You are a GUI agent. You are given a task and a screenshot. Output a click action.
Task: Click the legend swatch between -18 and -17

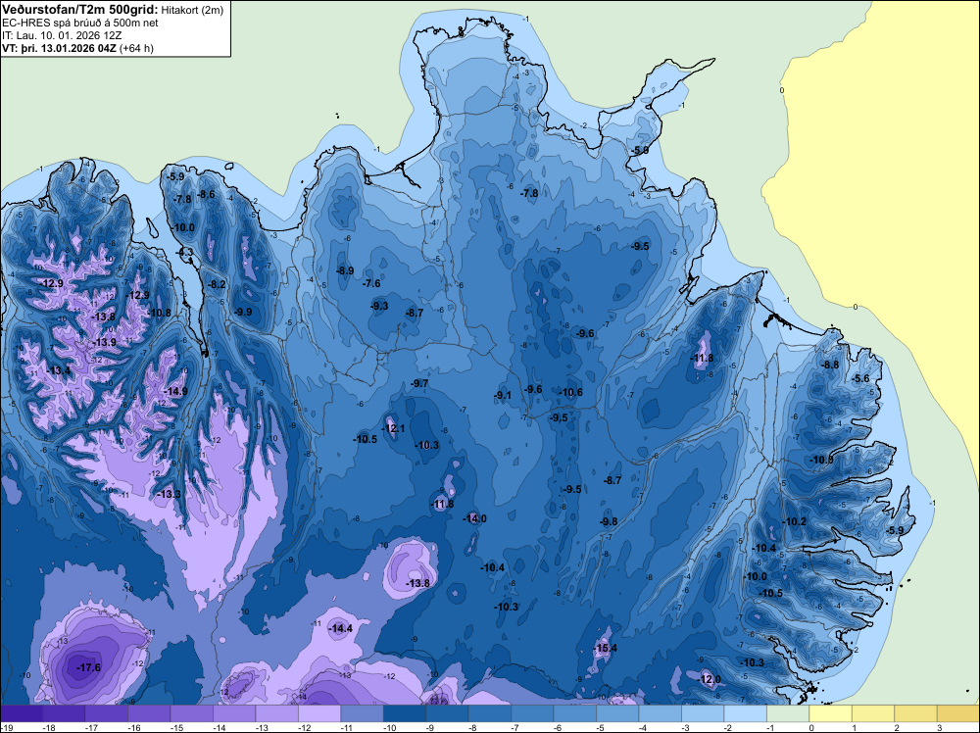pyautogui.click(x=64, y=713)
